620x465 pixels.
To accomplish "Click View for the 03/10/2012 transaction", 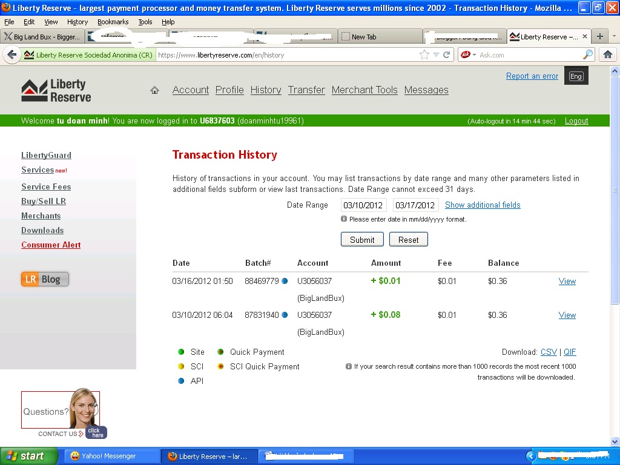I will tap(567, 315).
